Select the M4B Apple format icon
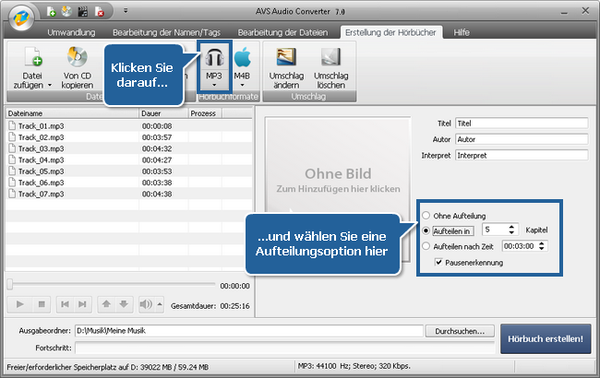Viewport: 600px width, 378px height. 244,57
